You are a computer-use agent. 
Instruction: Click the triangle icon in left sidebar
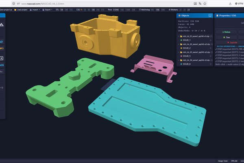pyautogui.click(x=2, y=24)
